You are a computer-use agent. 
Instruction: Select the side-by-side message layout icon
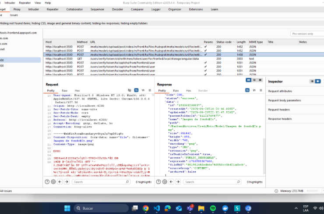(x=249, y=80)
